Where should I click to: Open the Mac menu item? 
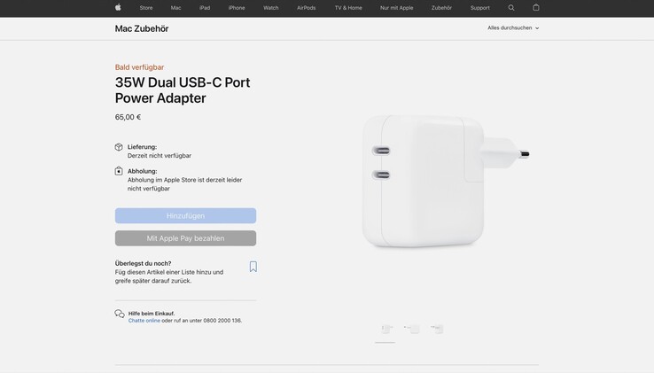pyautogui.click(x=175, y=8)
